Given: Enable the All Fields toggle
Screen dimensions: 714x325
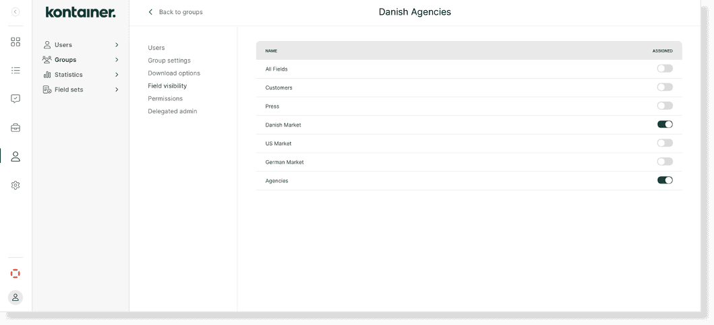Looking at the screenshot, I should [x=665, y=69].
